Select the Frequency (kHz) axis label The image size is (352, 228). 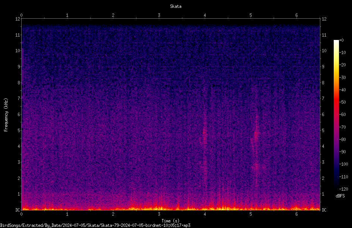click(6, 115)
